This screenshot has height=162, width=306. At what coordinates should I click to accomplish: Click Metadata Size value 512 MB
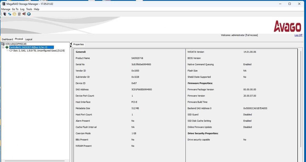tap(135, 108)
